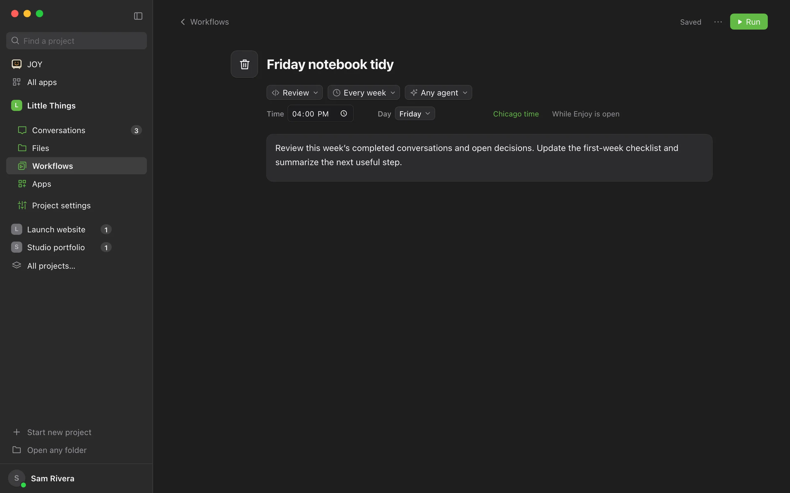The width and height of the screenshot is (790, 493).
Task: Open the Every week schedule dropdown
Action: pos(364,93)
